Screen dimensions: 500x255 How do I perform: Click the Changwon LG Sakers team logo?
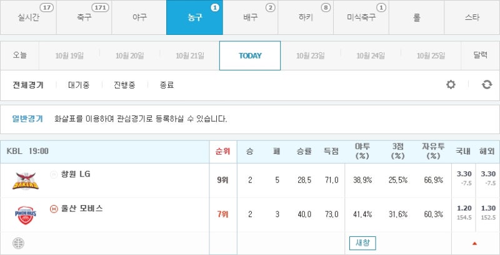coord(26,181)
